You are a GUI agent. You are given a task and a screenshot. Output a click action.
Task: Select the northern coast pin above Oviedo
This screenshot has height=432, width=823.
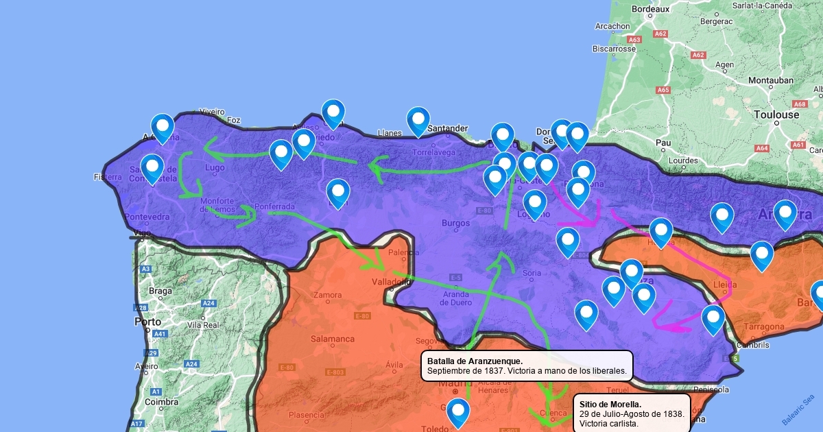[x=333, y=113]
